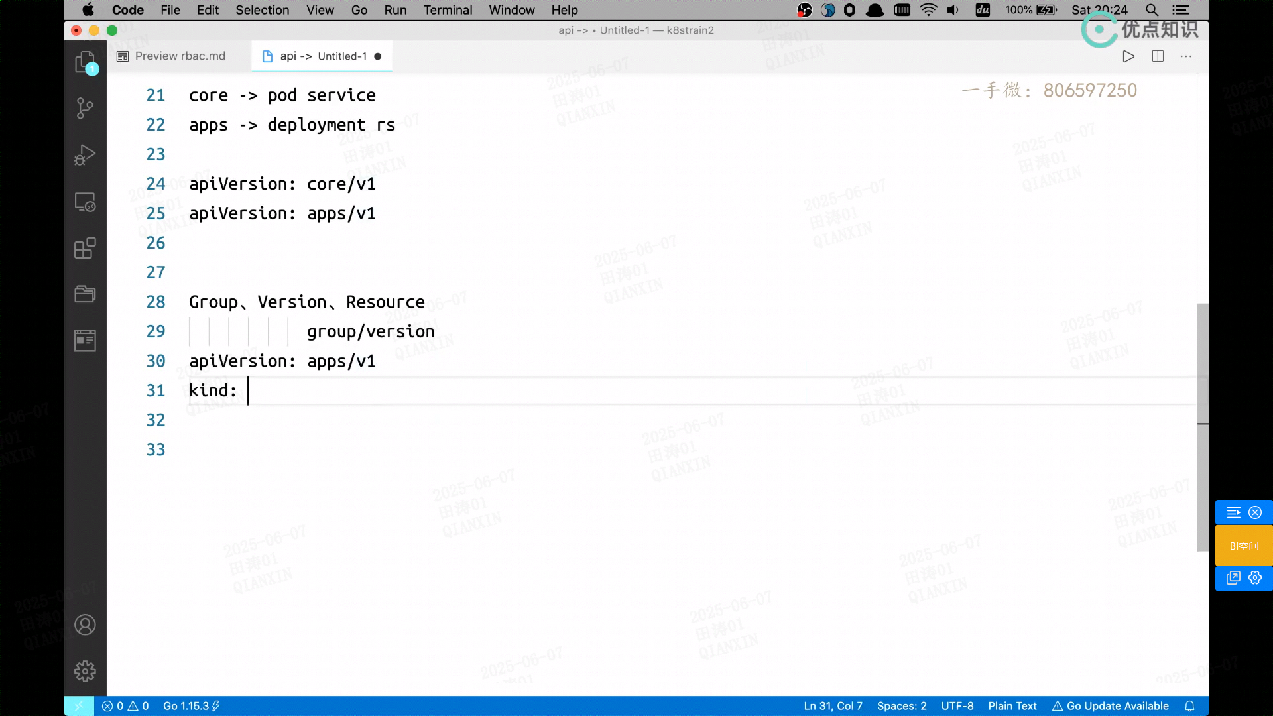Click Go Update Available in status bar
This screenshot has width=1273, height=716.
[1111, 706]
